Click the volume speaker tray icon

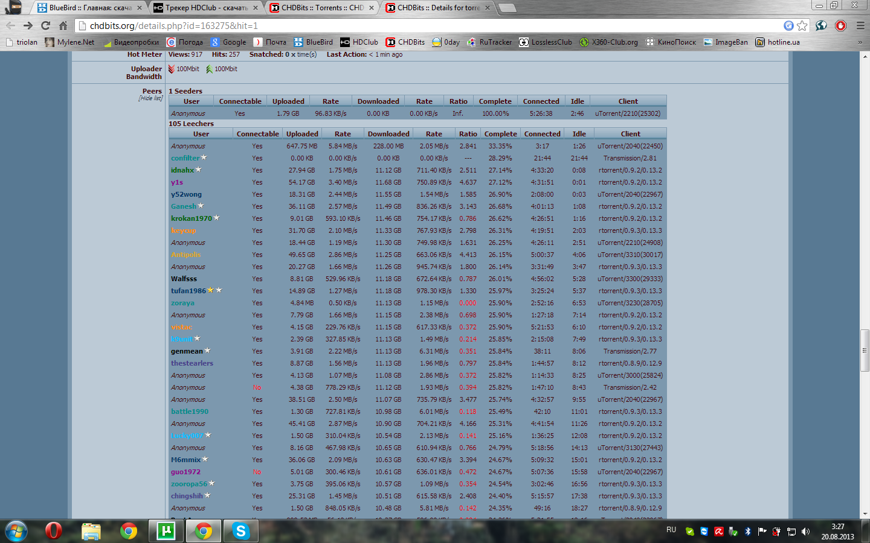click(806, 532)
